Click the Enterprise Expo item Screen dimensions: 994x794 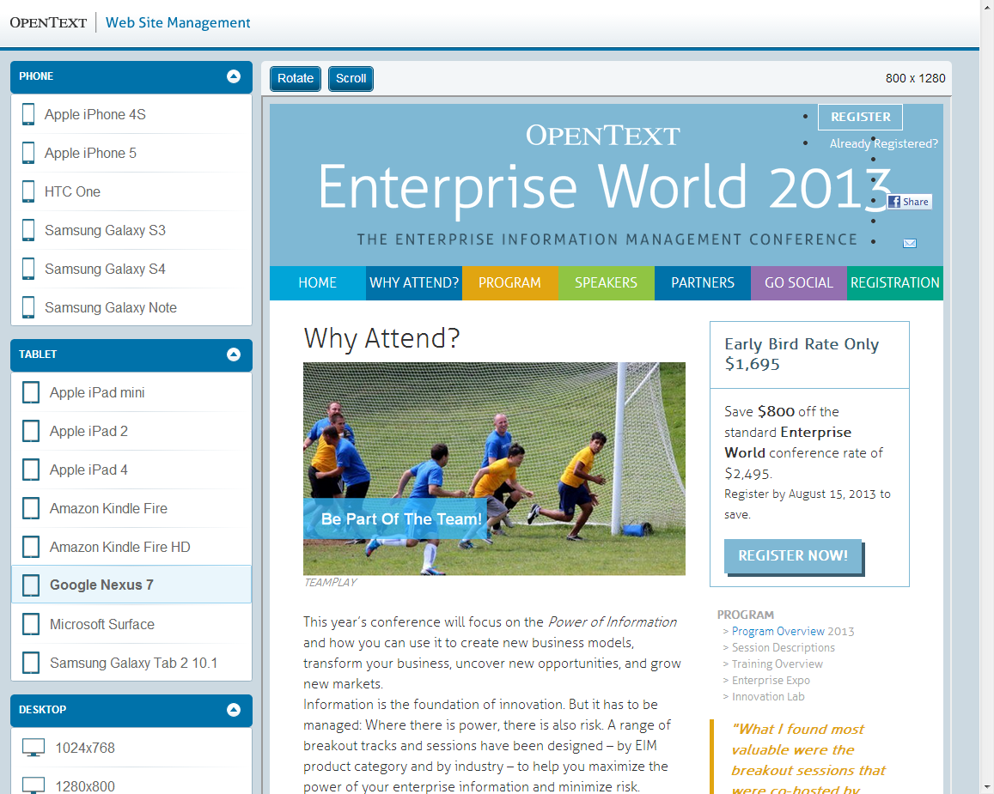[x=771, y=681]
